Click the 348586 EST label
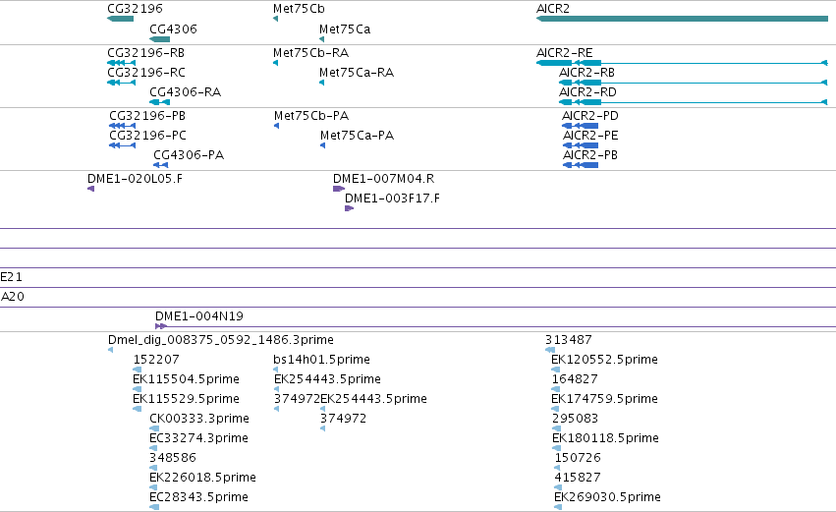 click(x=173, y=458)
